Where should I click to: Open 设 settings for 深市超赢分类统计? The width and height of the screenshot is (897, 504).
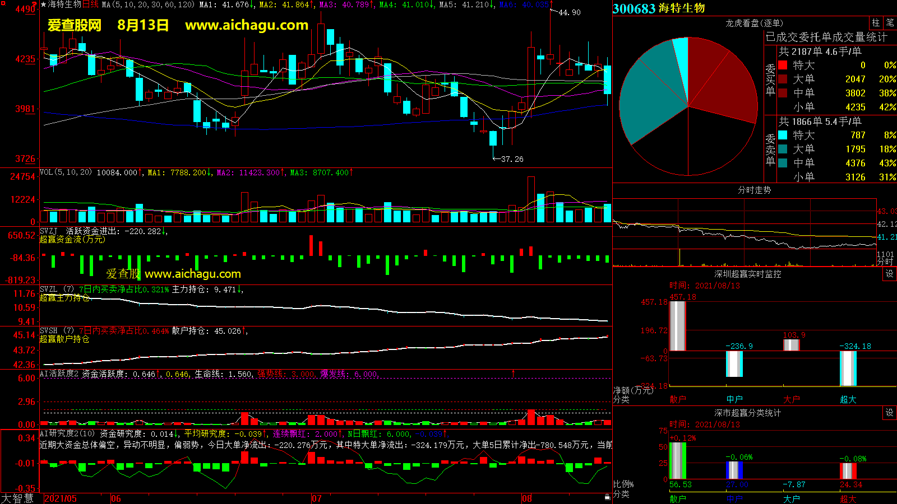[x=890, y=412]
